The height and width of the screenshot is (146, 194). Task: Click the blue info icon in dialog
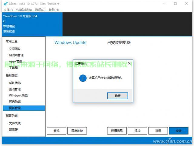pyautogui.click(x=83, y=78)
